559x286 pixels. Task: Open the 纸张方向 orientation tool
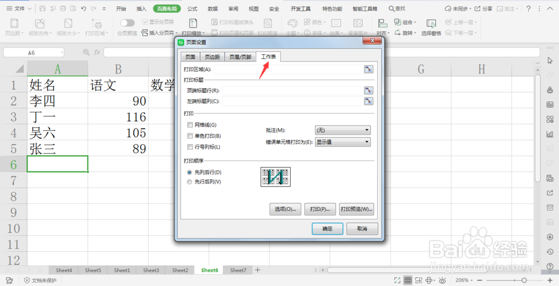(x=40, y=27)
